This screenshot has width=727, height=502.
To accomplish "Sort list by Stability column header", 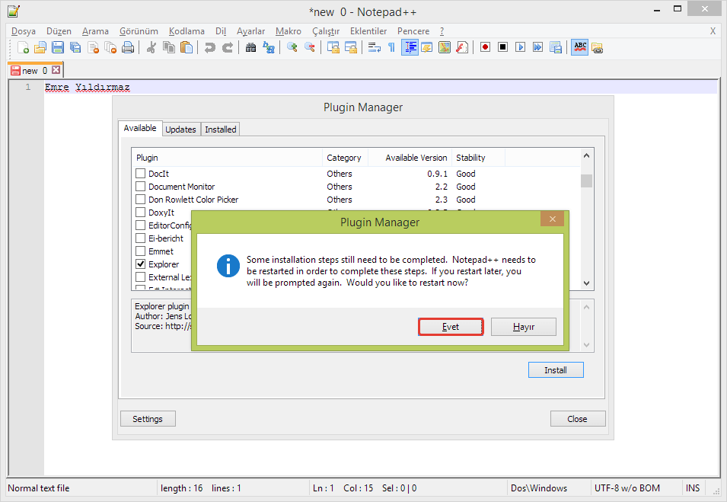I will (x=479, y=158).
